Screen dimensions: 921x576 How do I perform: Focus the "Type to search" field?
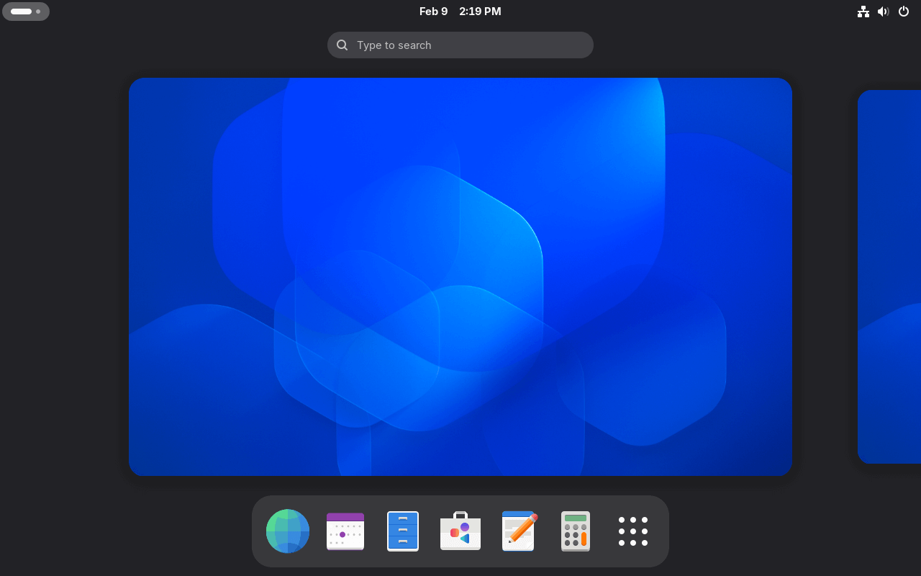468,45
